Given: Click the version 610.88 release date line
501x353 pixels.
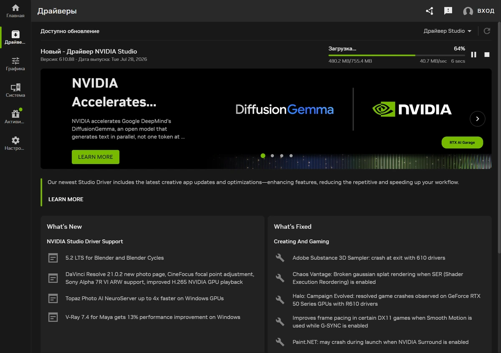Looking at the screenshot, I should (94, 59).
